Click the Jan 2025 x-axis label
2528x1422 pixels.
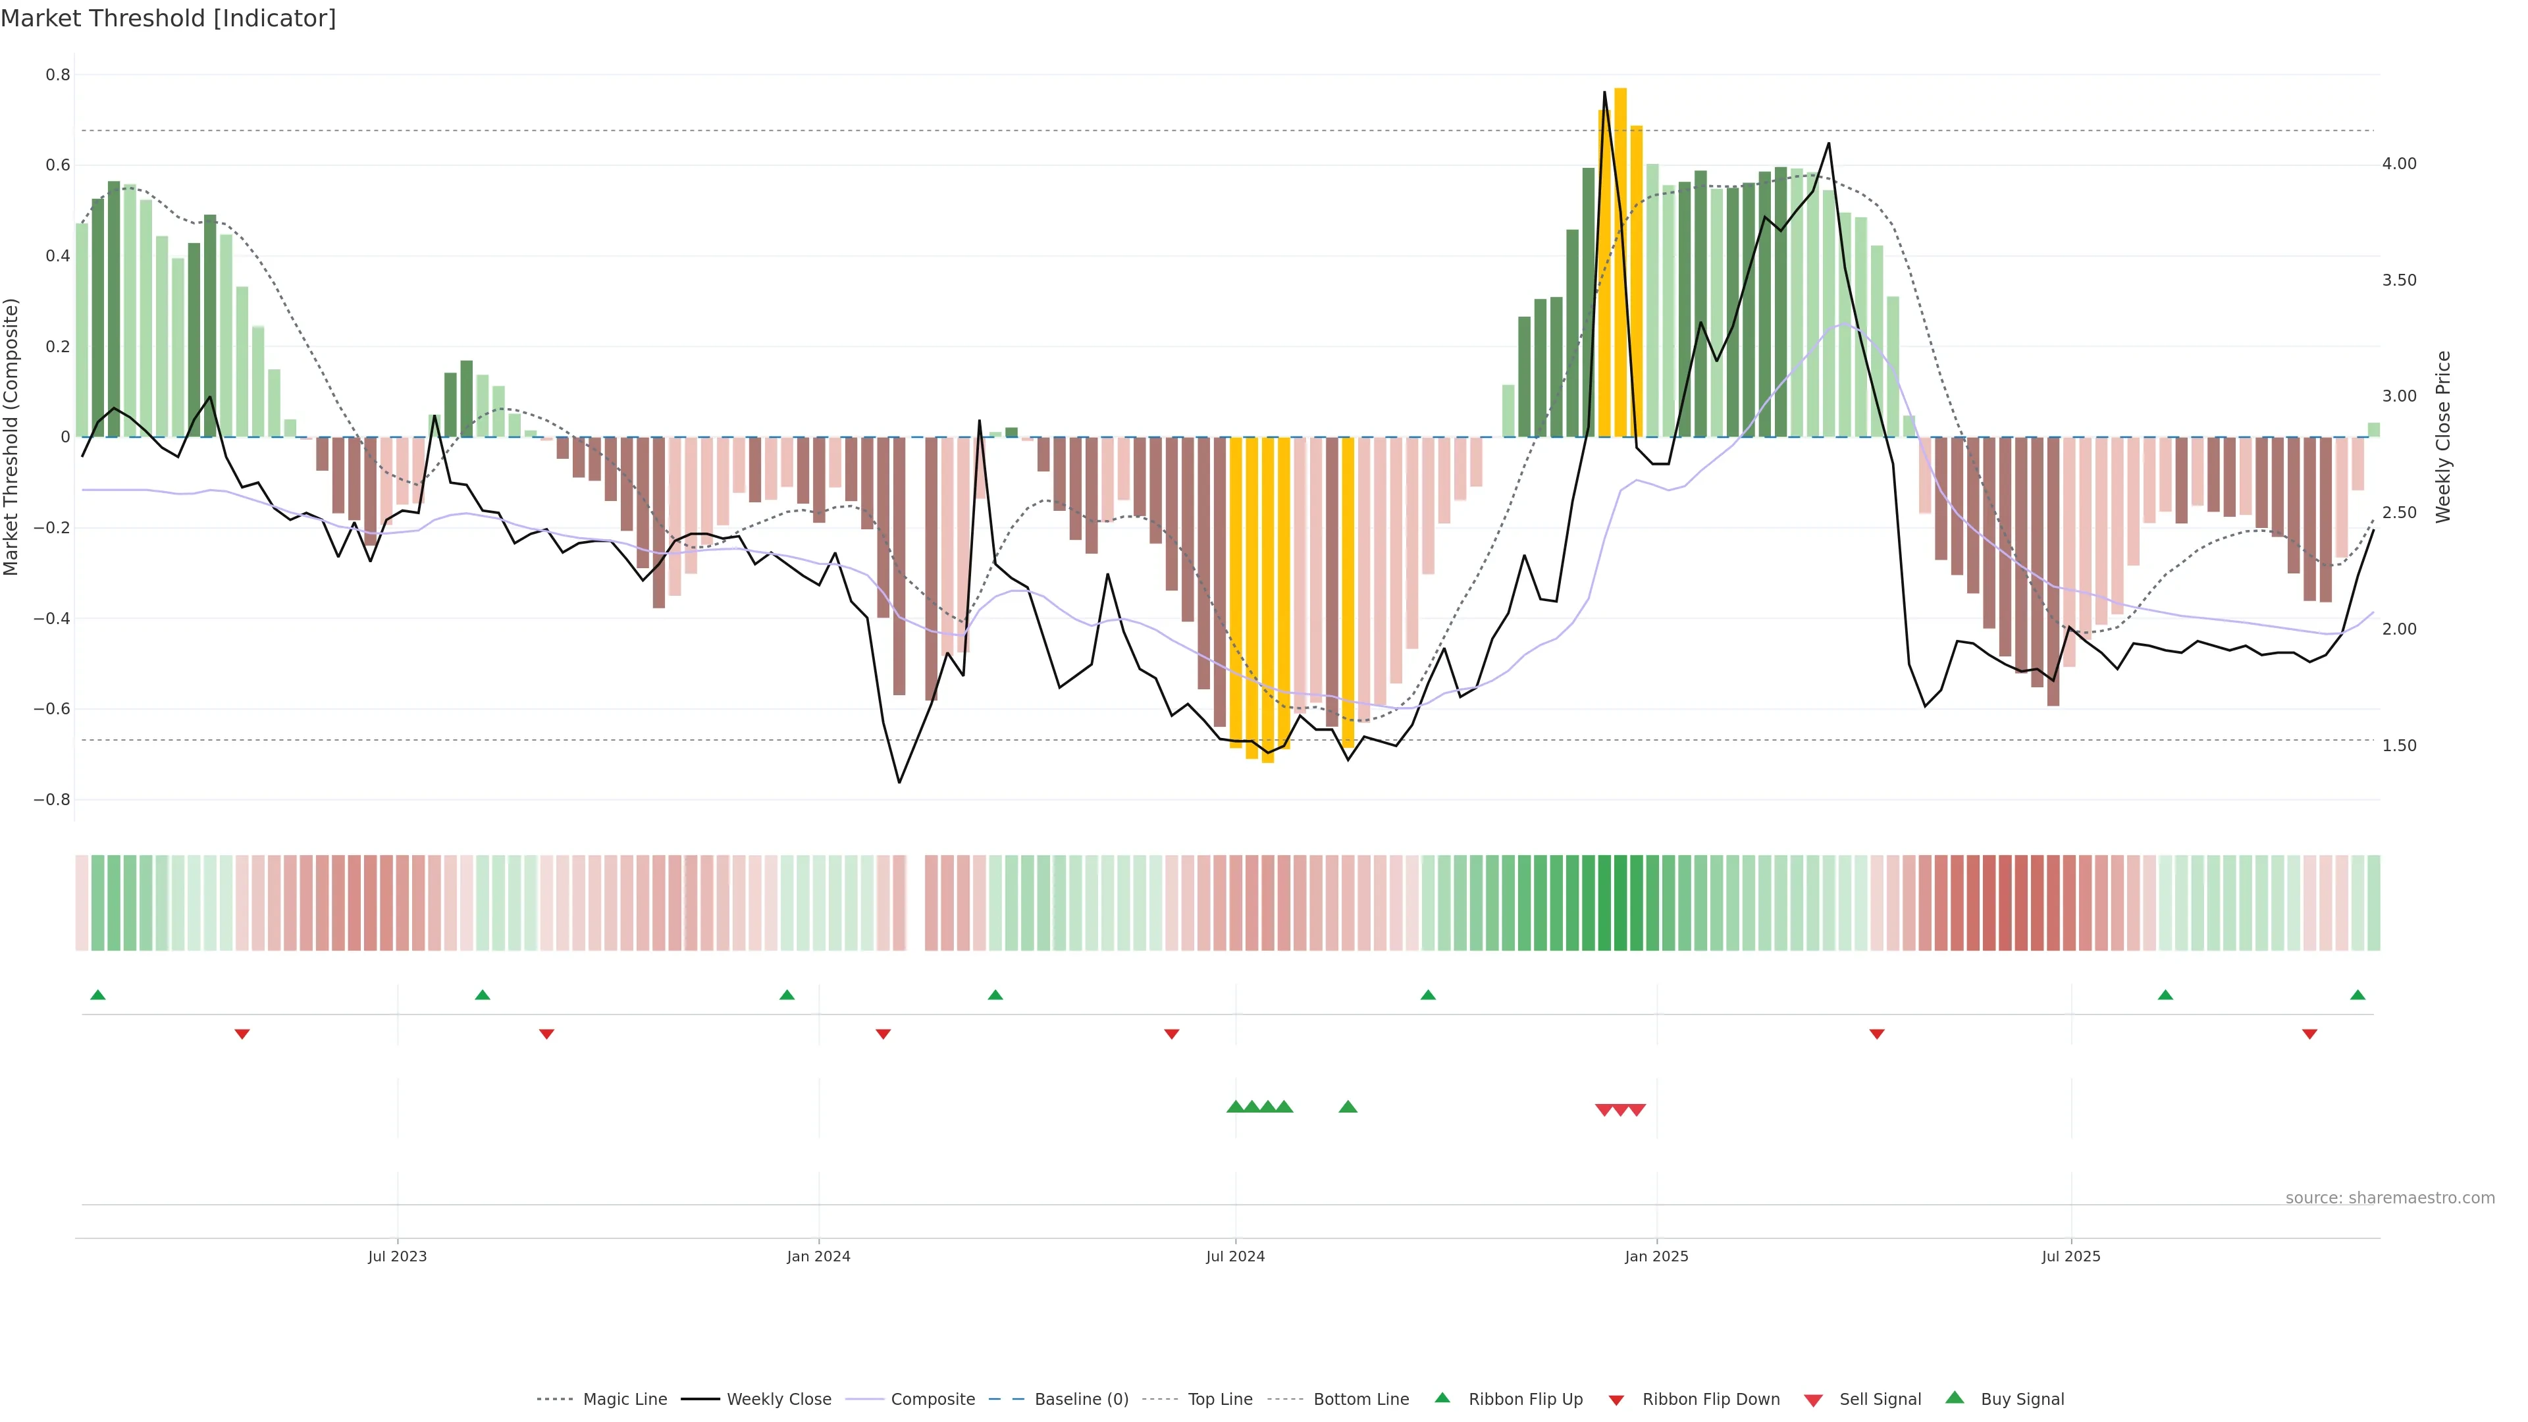1656,1256
